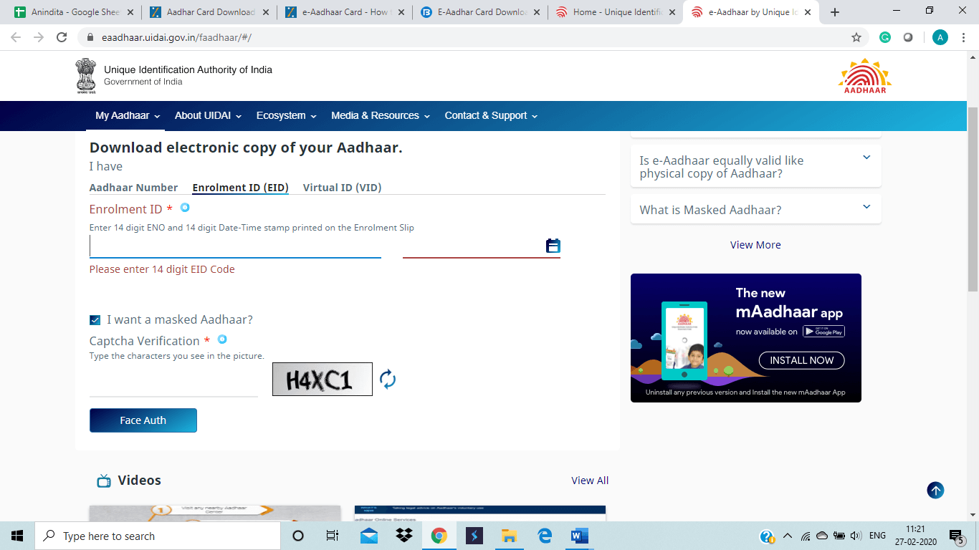This screenshot has height=550, width=979.
Task: Click the info icon beside Captcha Verification
Action: pyautogui.click(x=222, y=339)
